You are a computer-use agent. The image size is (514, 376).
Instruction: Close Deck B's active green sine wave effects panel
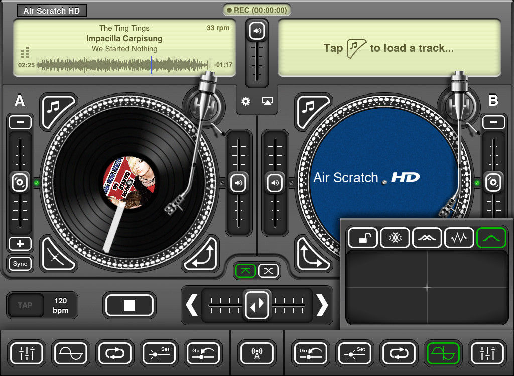[443, 353]
